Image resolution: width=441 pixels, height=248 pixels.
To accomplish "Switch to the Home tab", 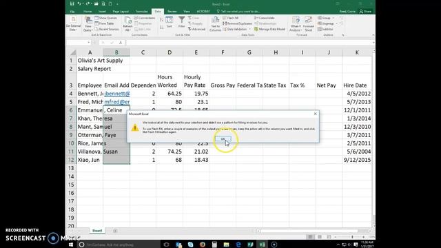I will tap(88, 12).
